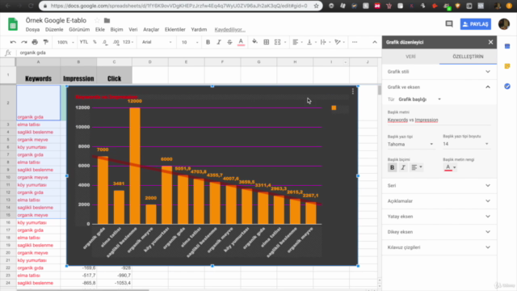Click the Undo toolbar icon
The width and height of the screenshot is (517, 291).
coord(13,42)
